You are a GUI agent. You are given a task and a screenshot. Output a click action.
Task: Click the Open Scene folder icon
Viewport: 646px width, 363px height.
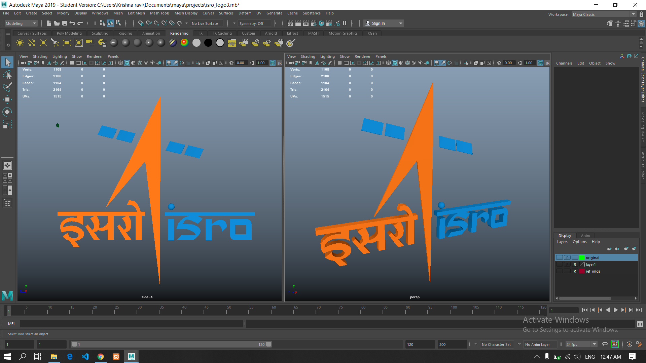(57, 23)
